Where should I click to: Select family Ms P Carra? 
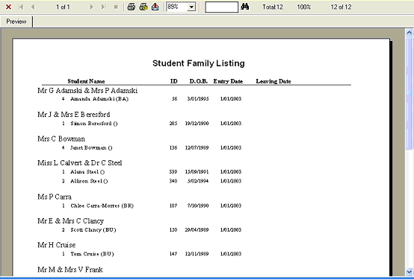[55, 197]
